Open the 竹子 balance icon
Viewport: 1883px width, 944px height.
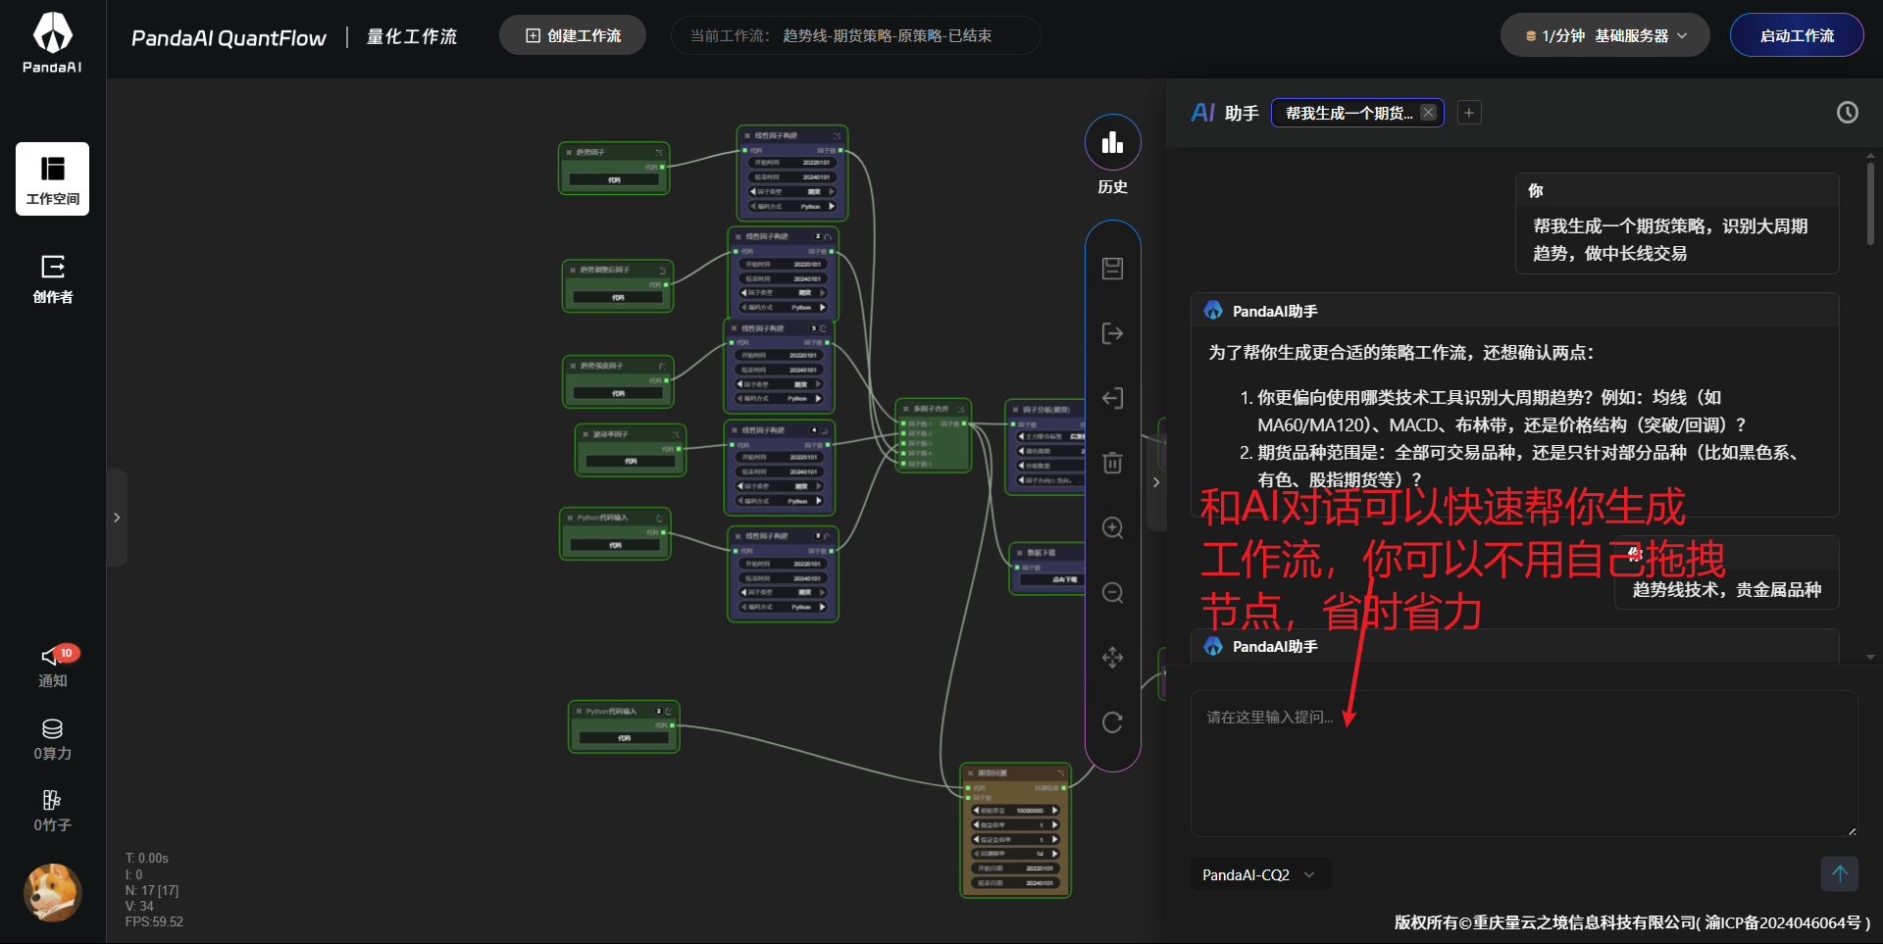pos(53,812)
